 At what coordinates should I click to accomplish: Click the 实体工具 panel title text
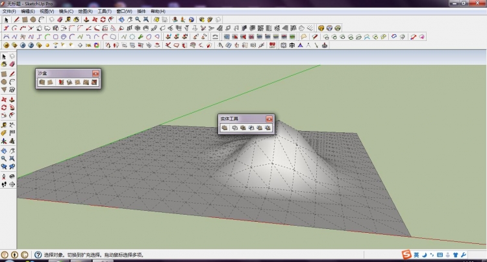tap(229, 119)
